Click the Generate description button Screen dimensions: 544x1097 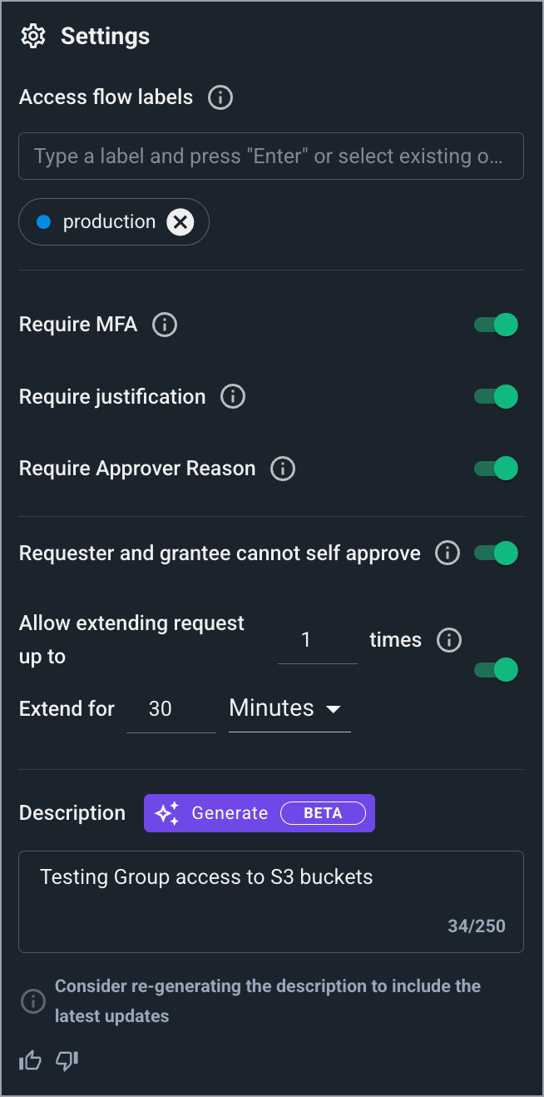[259, 813]
